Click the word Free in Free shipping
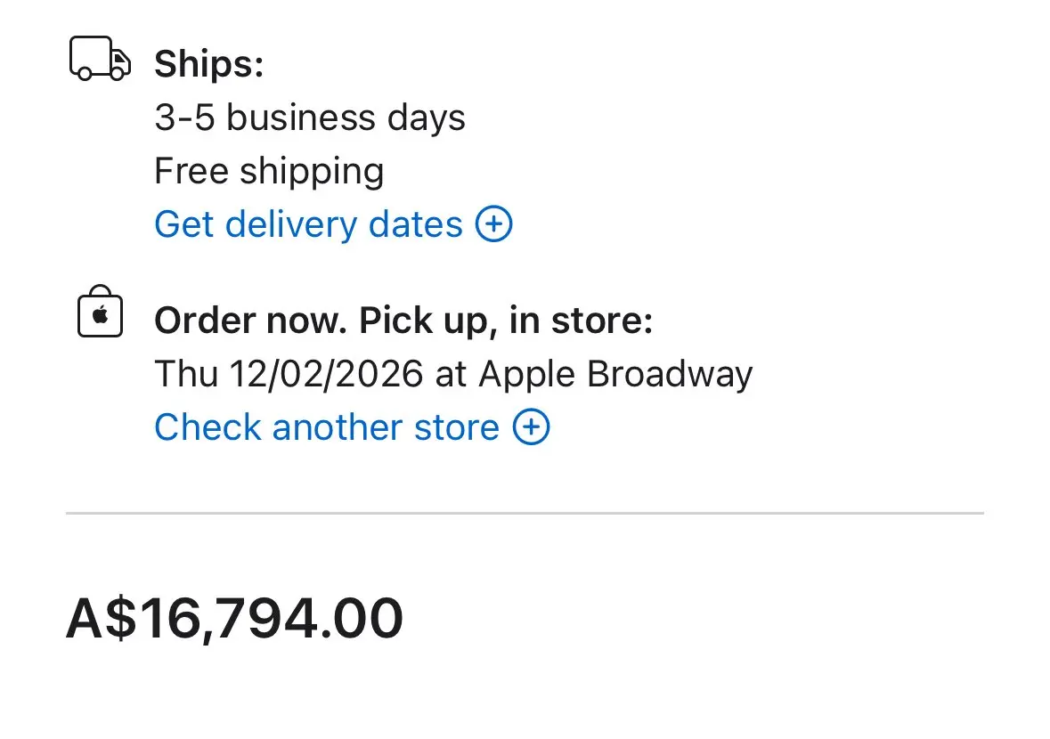This screenshot has width=1050, height=739. pyautogui.click(x=191, y=171)
